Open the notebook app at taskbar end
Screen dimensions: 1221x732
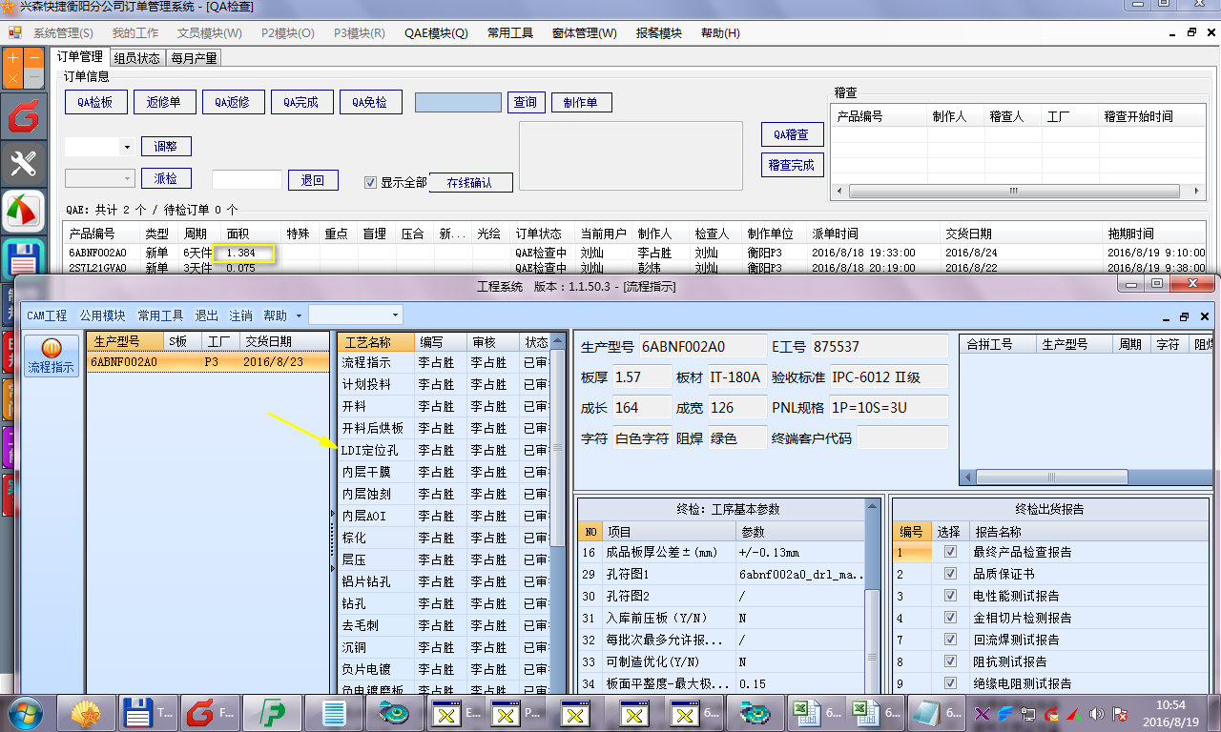coord(937,712)
